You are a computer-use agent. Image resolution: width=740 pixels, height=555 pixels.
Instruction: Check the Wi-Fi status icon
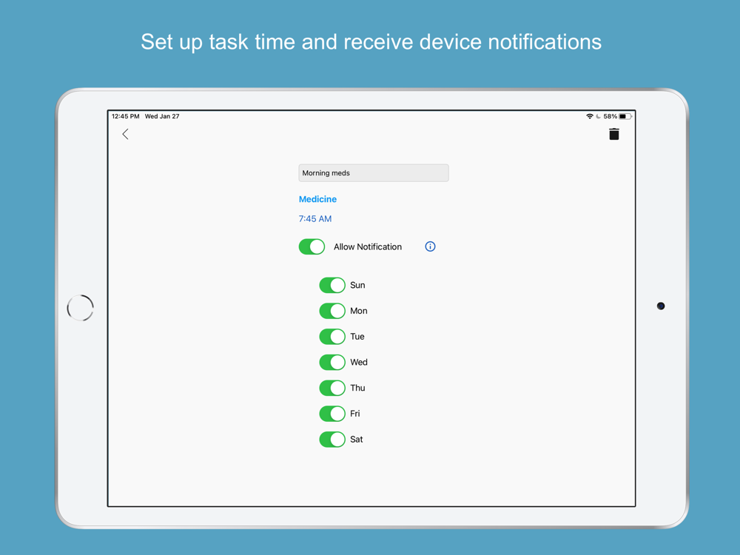(x=590, y=116)
